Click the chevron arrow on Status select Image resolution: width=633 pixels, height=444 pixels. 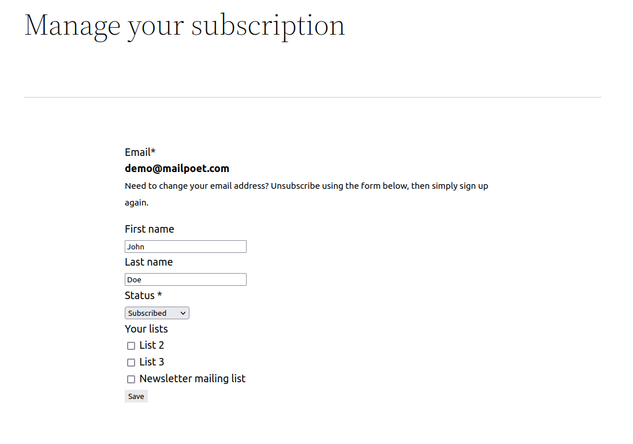pos(183,313)
